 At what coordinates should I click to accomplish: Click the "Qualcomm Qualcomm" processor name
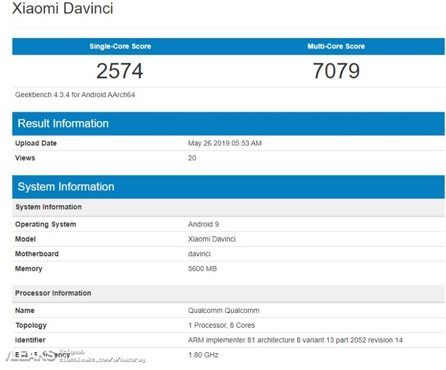(x=224, y=310)
